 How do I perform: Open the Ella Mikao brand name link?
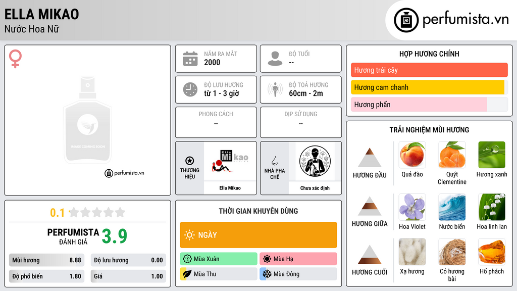pos(230,188)
